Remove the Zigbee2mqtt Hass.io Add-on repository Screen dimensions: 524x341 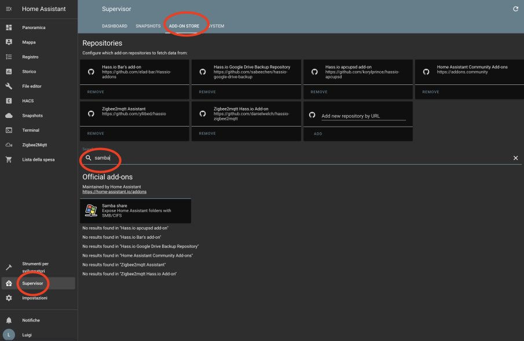pos(207,134)
